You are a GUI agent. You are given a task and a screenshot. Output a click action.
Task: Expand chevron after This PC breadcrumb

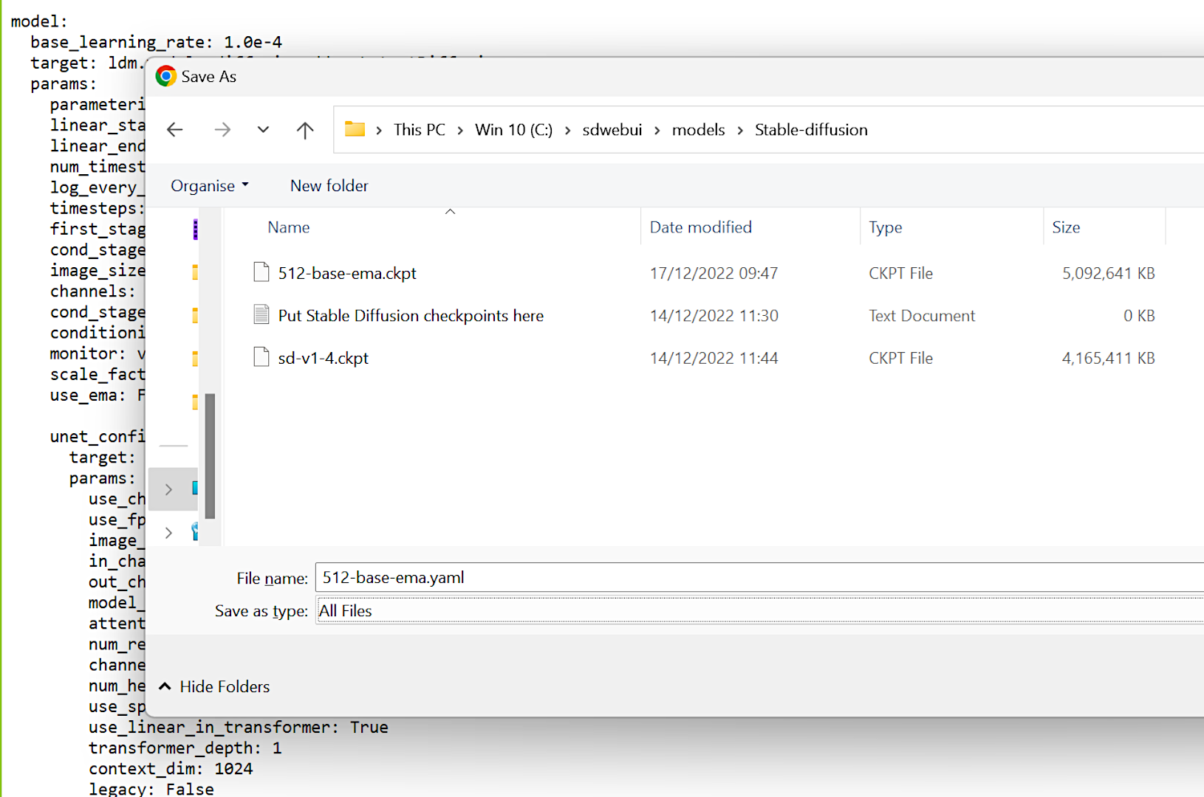click(x=460, y=131)
